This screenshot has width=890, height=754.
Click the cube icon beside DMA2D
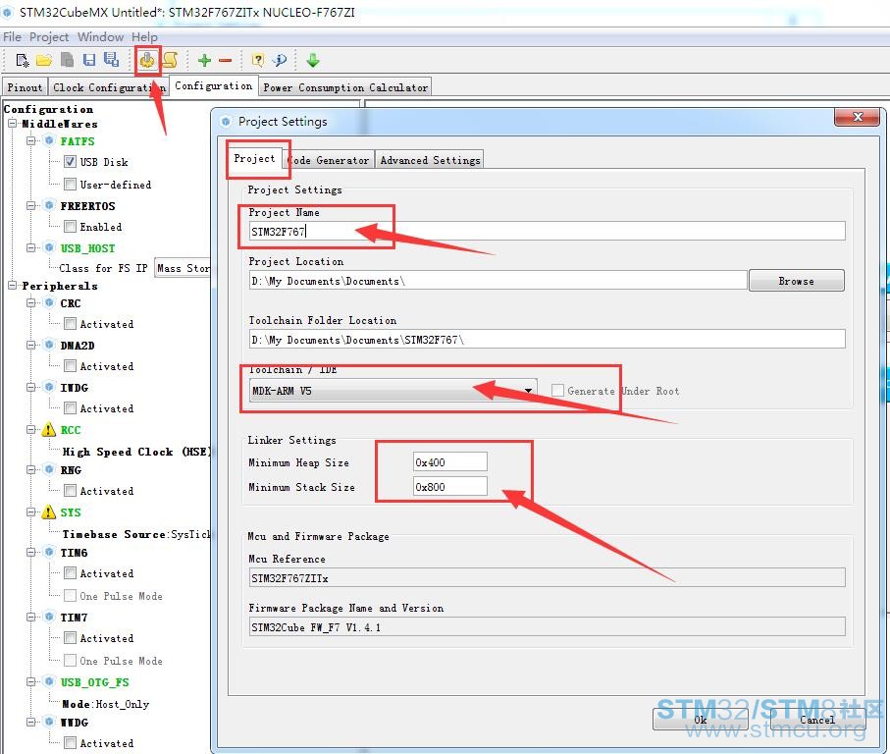click(x=49, y=345)
